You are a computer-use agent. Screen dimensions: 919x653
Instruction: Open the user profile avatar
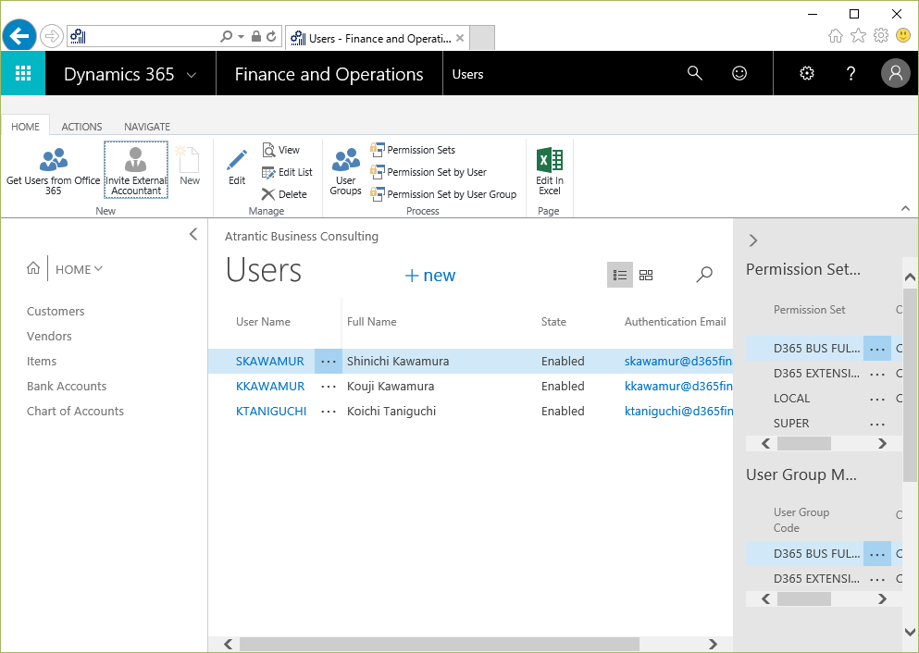[896, 73]
